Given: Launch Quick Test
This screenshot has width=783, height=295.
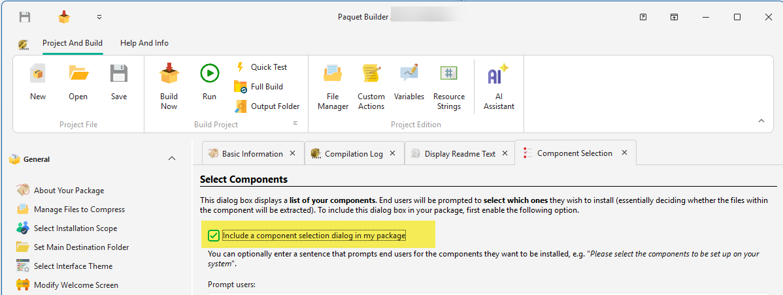Looking at the screenshot, I should [x=261, y=67].
